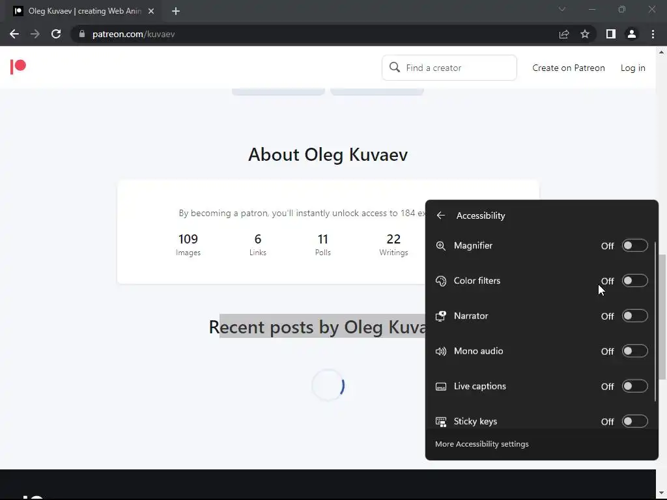This screenshot has width=667, height=500.
Task: Click the Mono audio label
Action: [x=478, y=351]
